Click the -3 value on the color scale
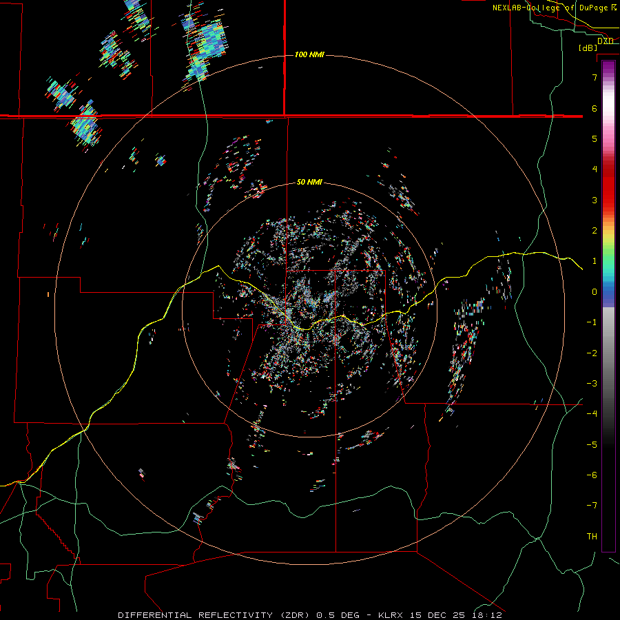Viewport: 620px width, 620px height. point(592,383)
